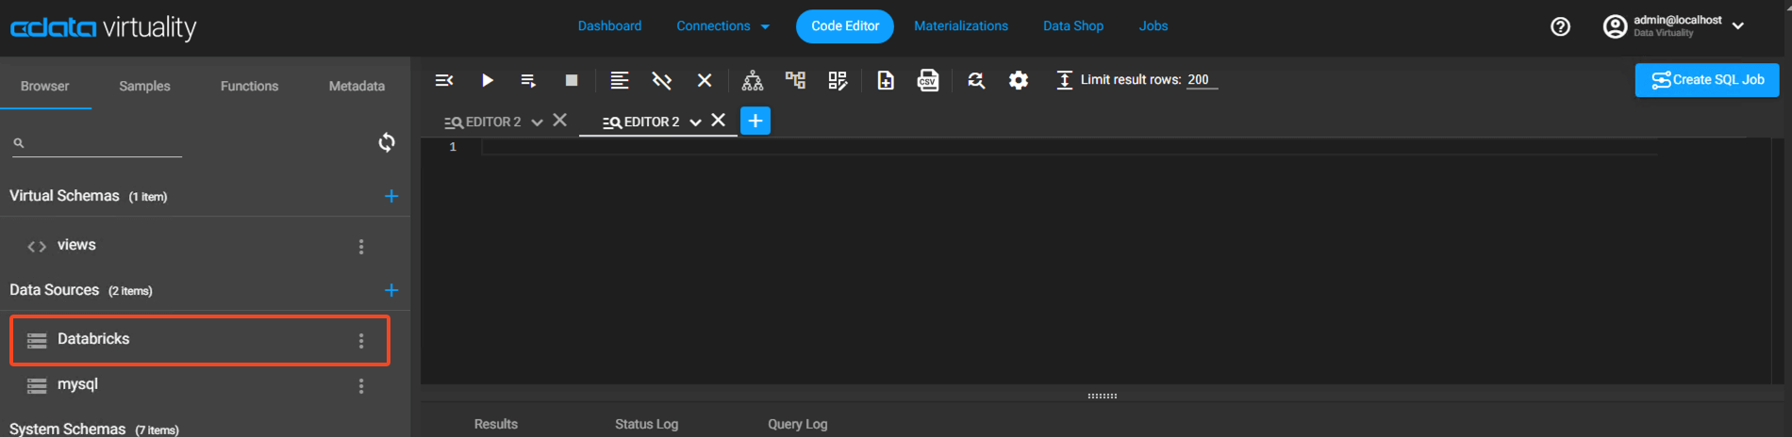
Task: Export results using the CSV icon
Action: (928, 80)
